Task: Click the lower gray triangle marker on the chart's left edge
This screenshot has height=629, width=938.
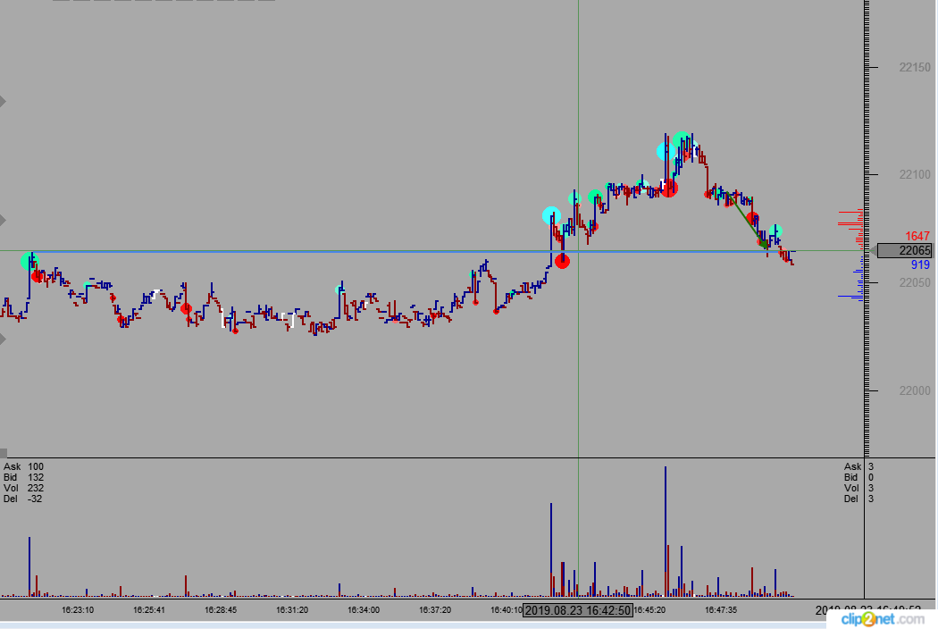Action: [3, 340]
